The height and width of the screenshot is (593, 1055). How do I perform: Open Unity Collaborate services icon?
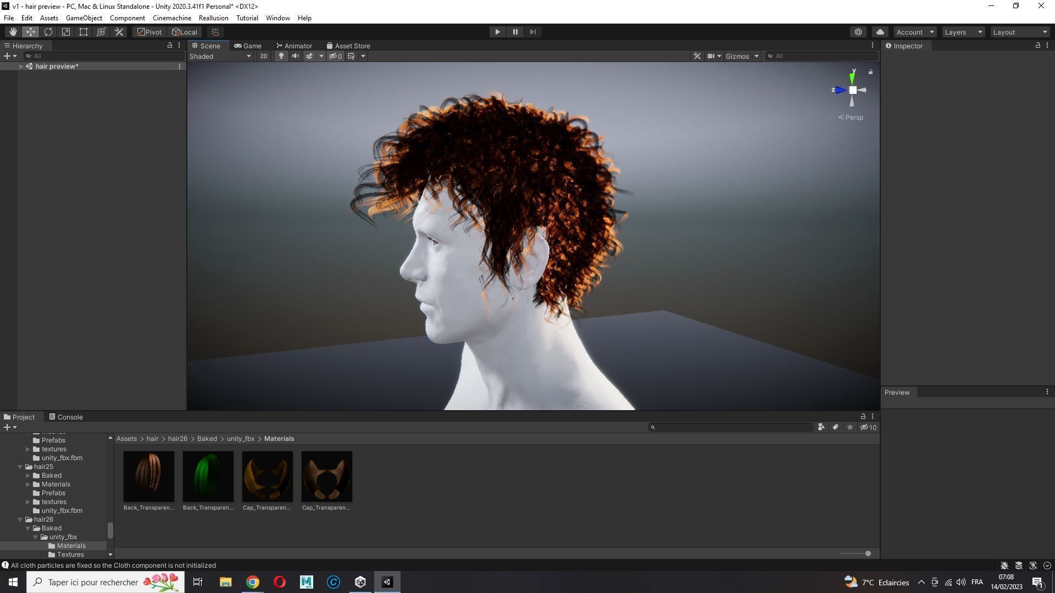858,32
